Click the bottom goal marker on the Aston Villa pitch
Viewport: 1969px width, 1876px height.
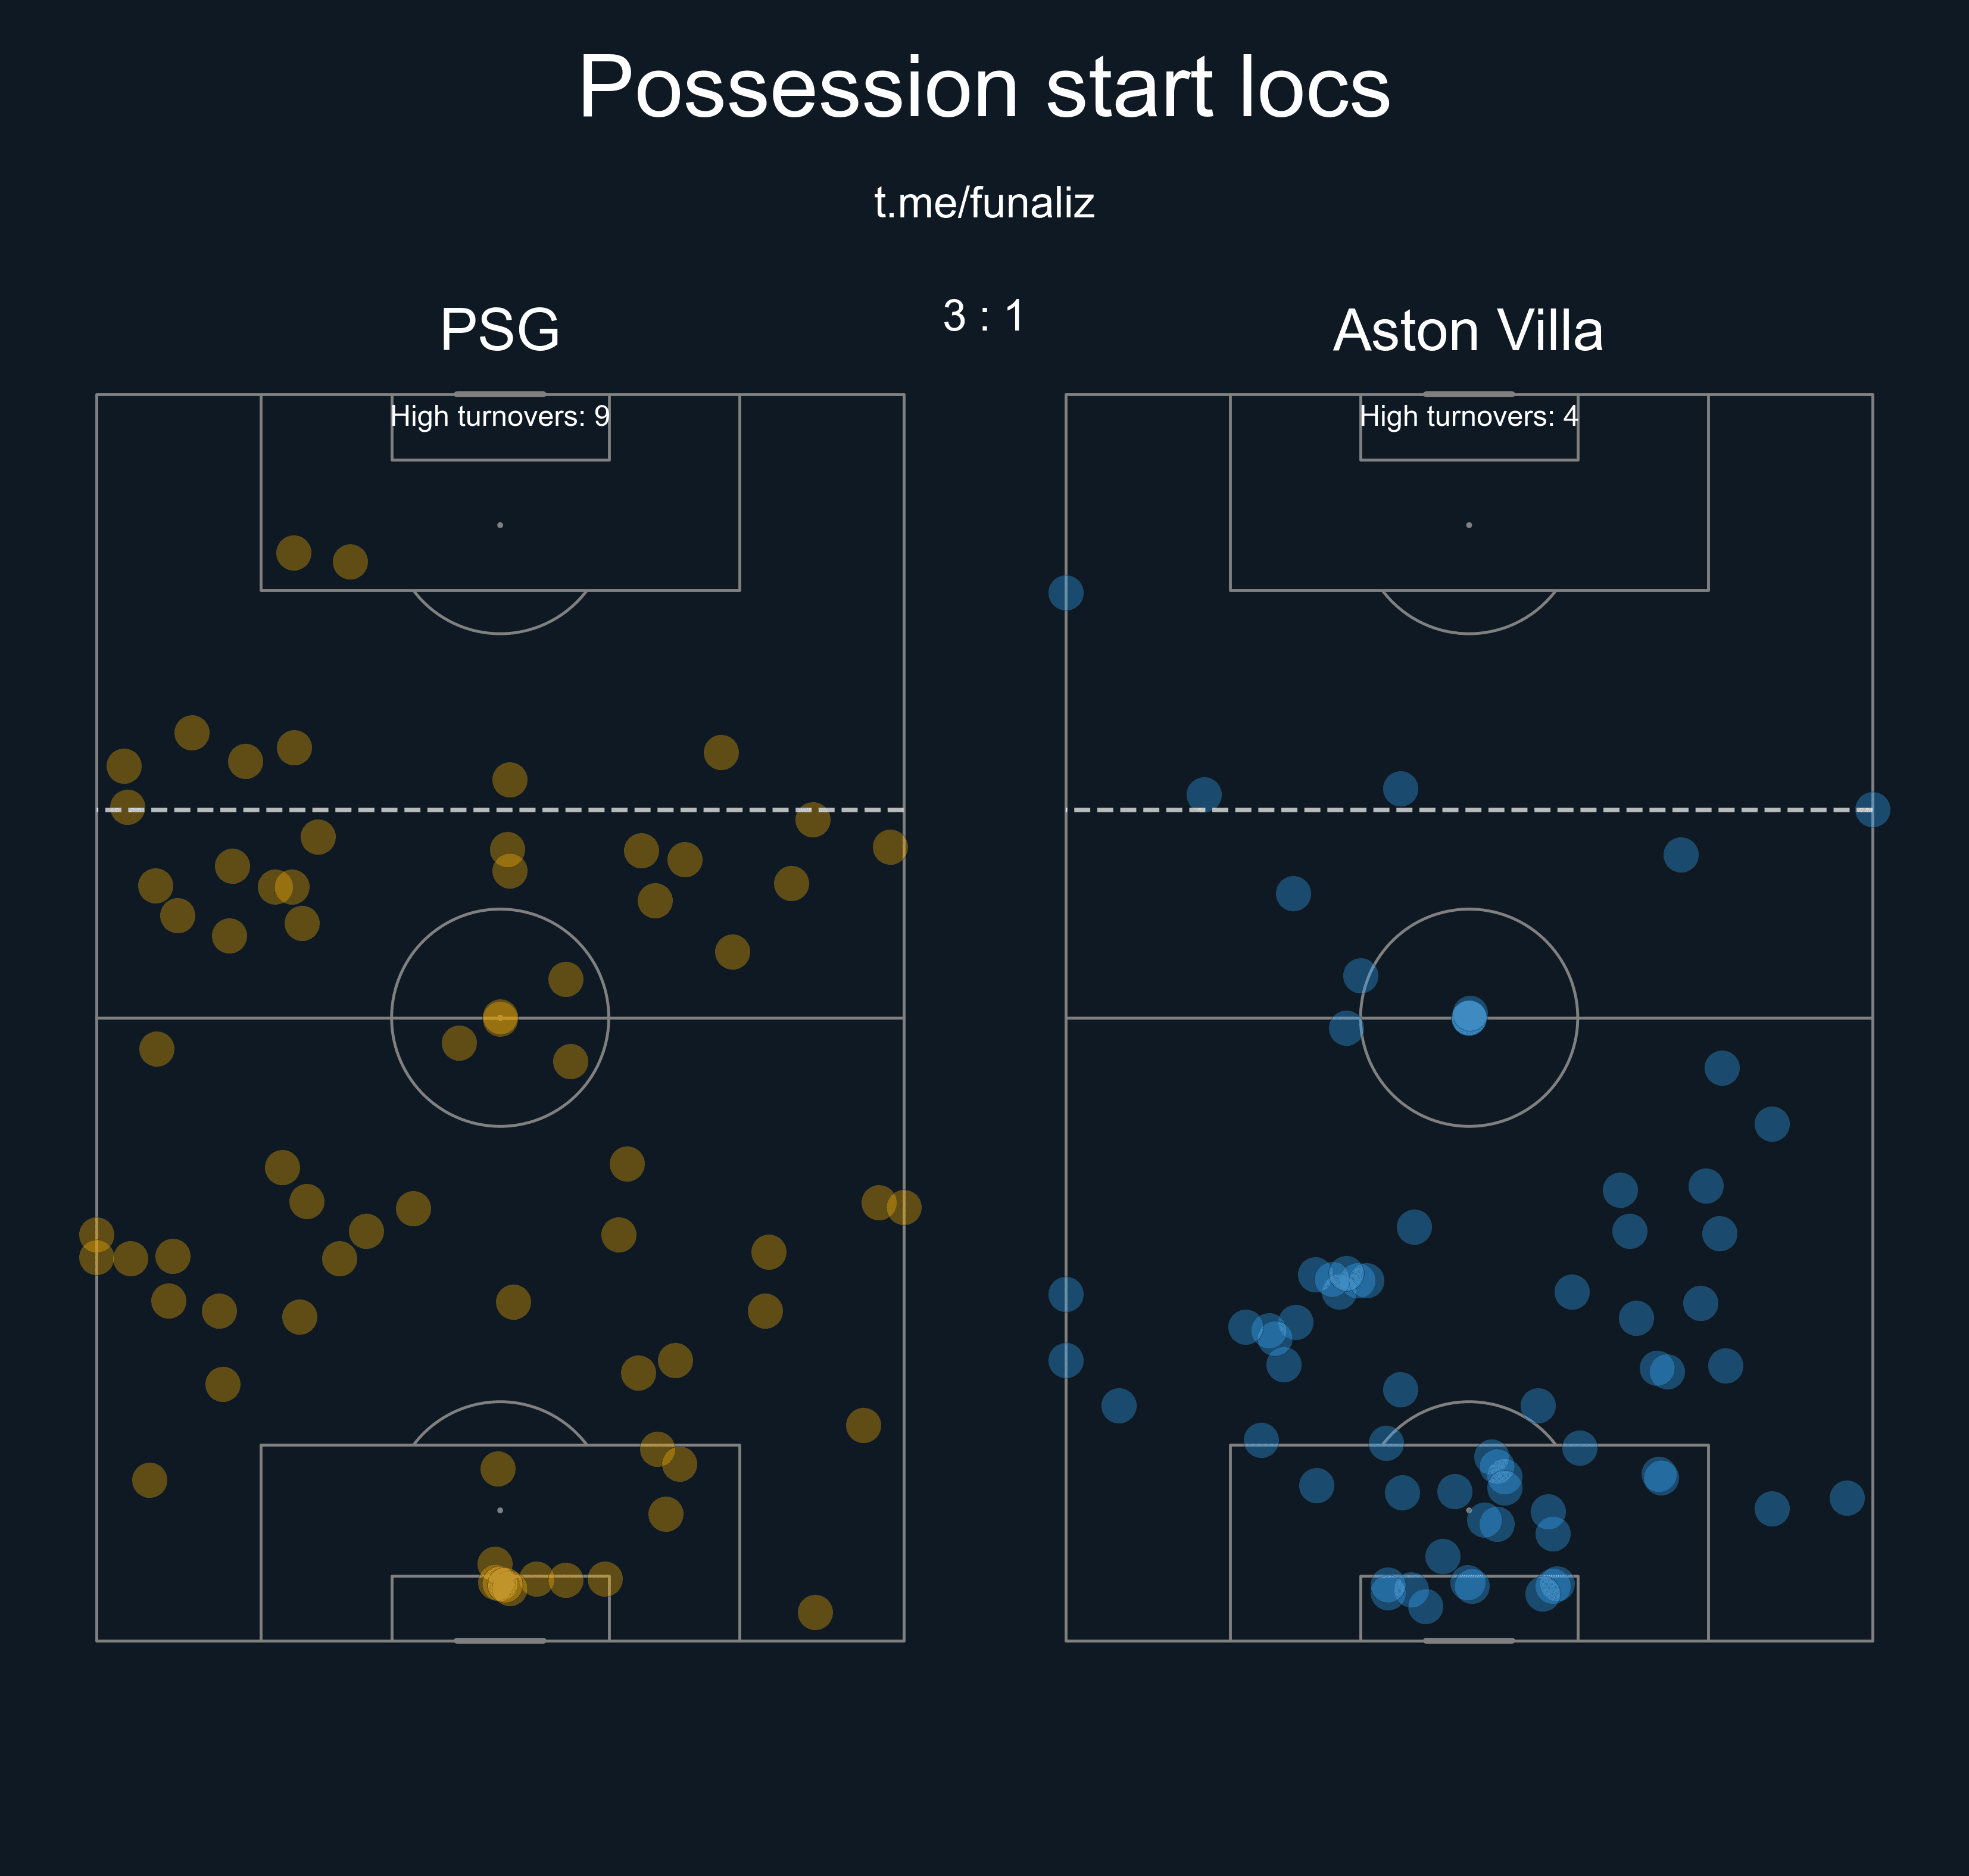[x=1468, y=1640]
